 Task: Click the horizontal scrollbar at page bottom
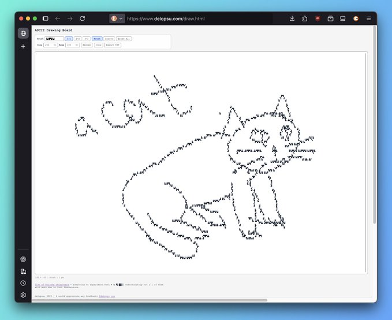click(x=150, y=300)
